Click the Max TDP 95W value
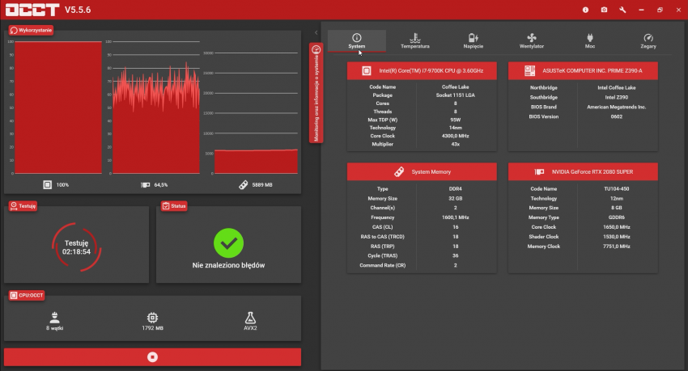688x371 pixels. click(455, 120)
